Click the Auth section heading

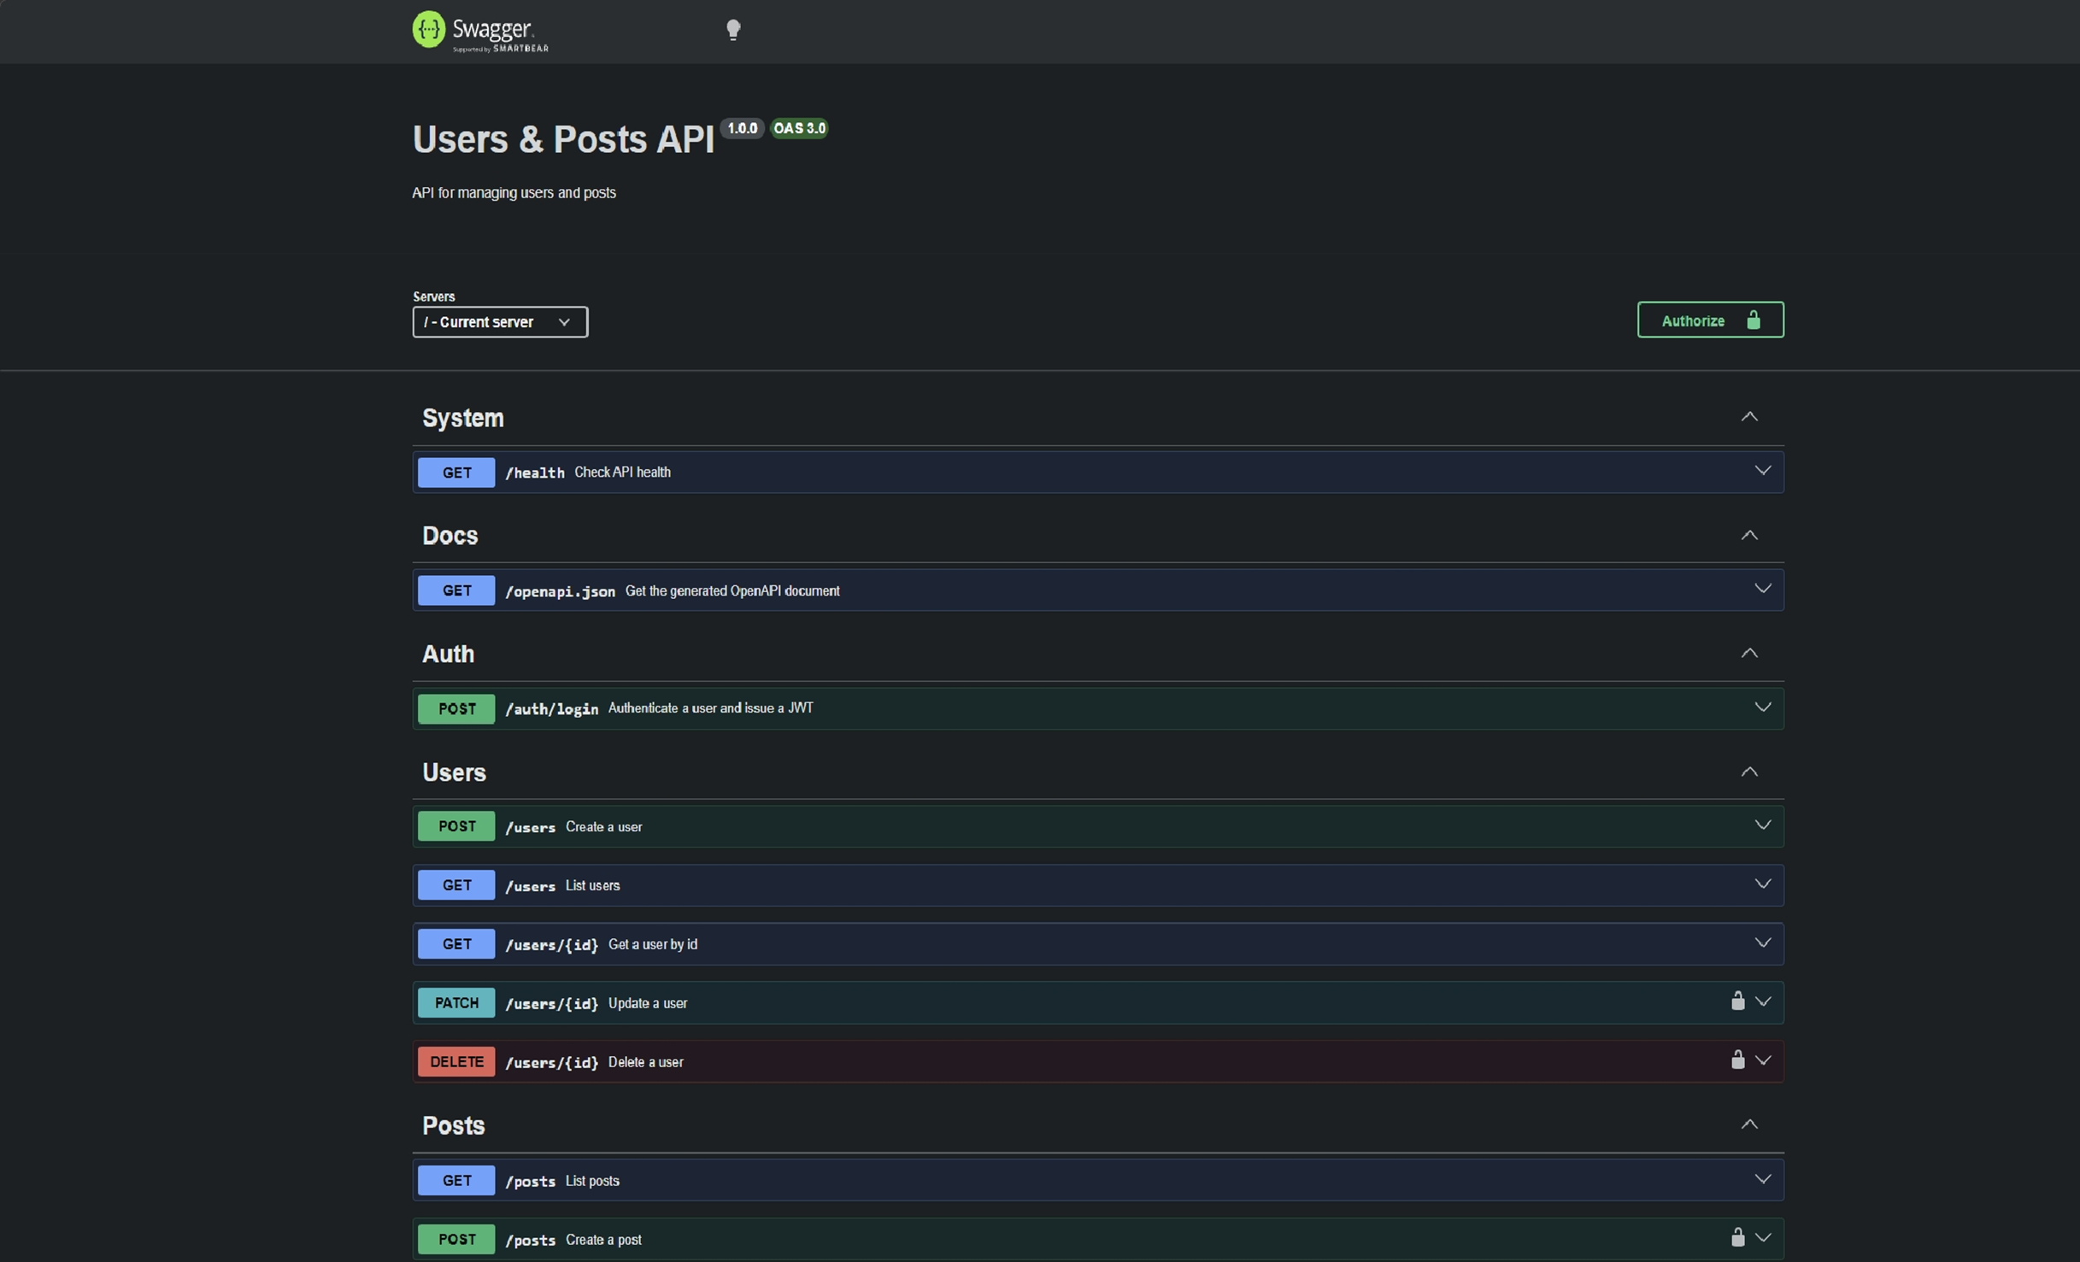point(448,654)
